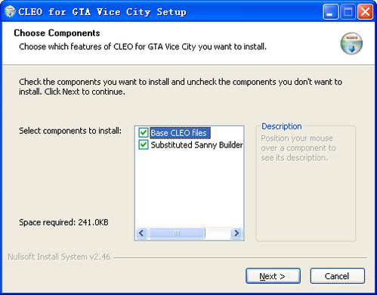Screen dimensions: 377x295
Task: Uncheck the Base CLEO files checkbox
Action: point(144,132)
